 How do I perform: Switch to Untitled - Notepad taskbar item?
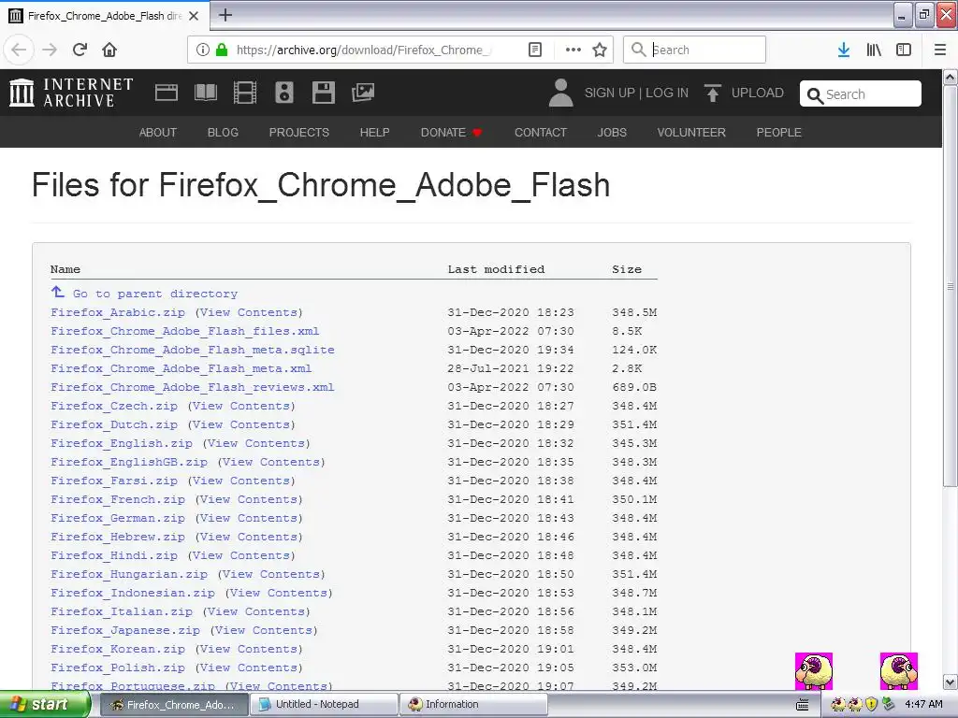pyautogui.click(x=326, y=704)
